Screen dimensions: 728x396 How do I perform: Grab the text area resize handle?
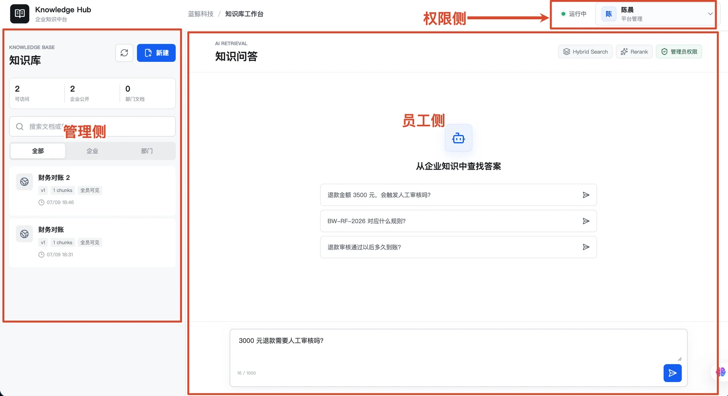click(679, 359)
